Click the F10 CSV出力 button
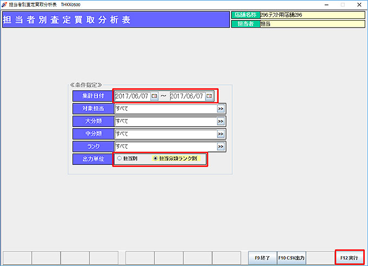Image resolution: width=368 pixels, height=266 pixels. tap(291, 258)
